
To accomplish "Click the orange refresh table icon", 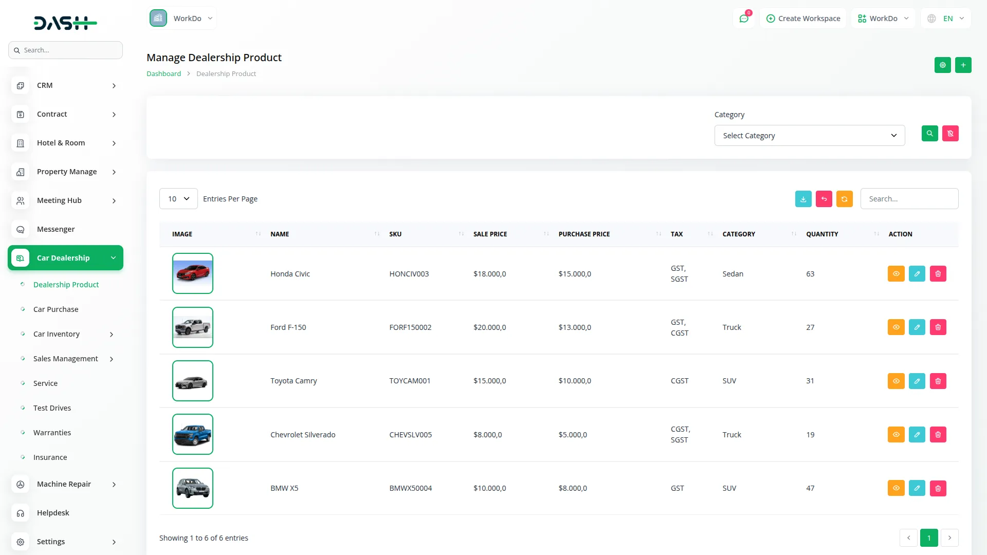I will click(844, 199).
